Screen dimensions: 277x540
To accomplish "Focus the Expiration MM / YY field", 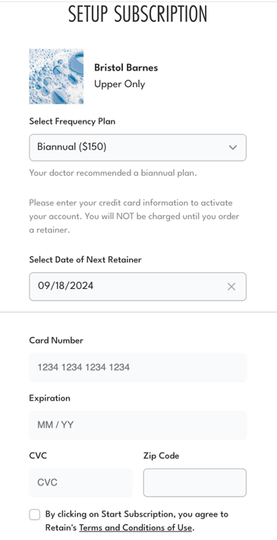I will [x=137, y=425].
